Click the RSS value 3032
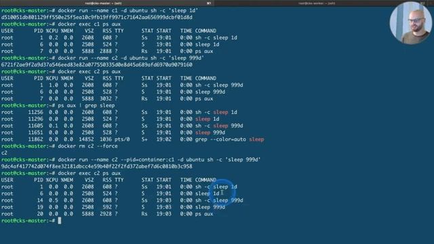The height and width of the screenshot is (244, 434). (106, 98)
